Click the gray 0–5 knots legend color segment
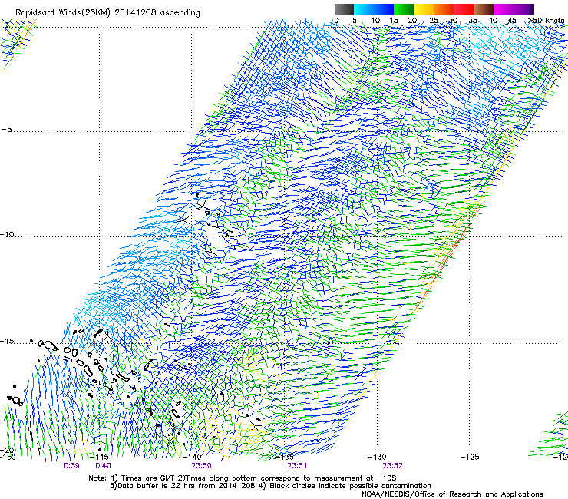This screenshot has width=568, height=499. (x=345, y=9)
